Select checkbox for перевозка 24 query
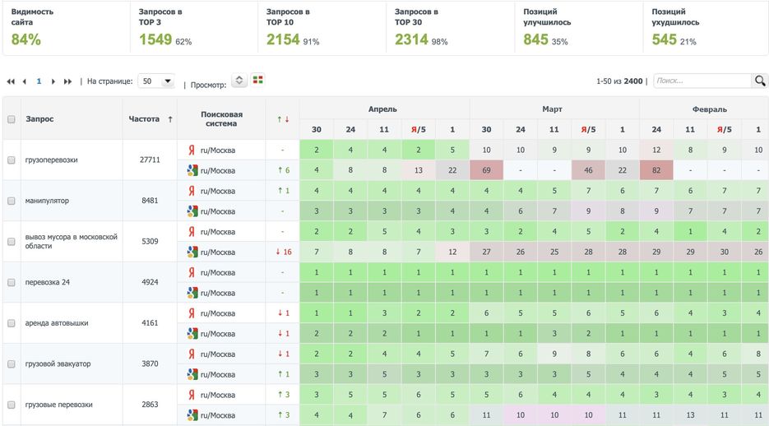Screen dimensions: 769x426 tap(12, 282)
